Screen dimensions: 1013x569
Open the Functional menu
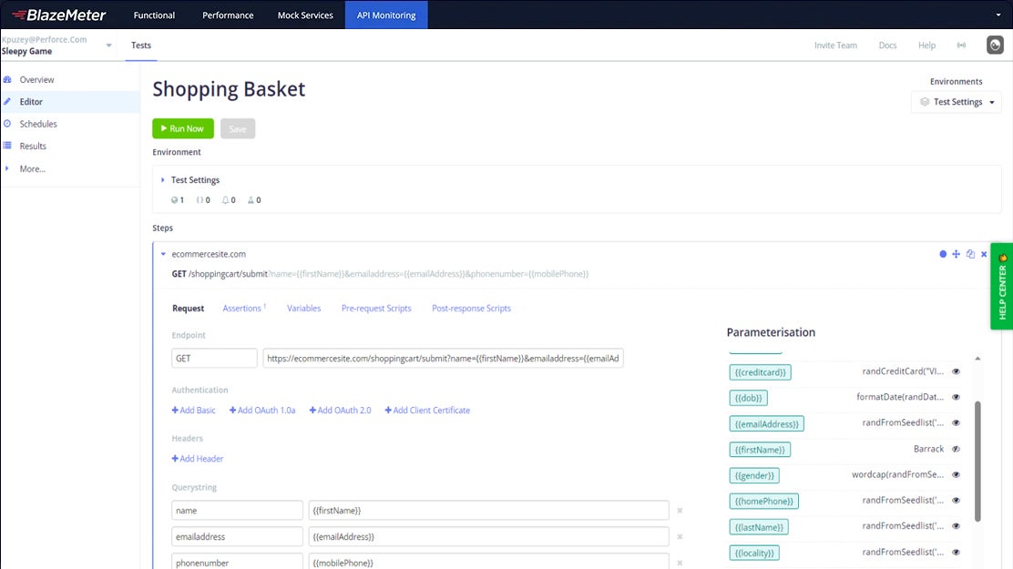point(154,15)
